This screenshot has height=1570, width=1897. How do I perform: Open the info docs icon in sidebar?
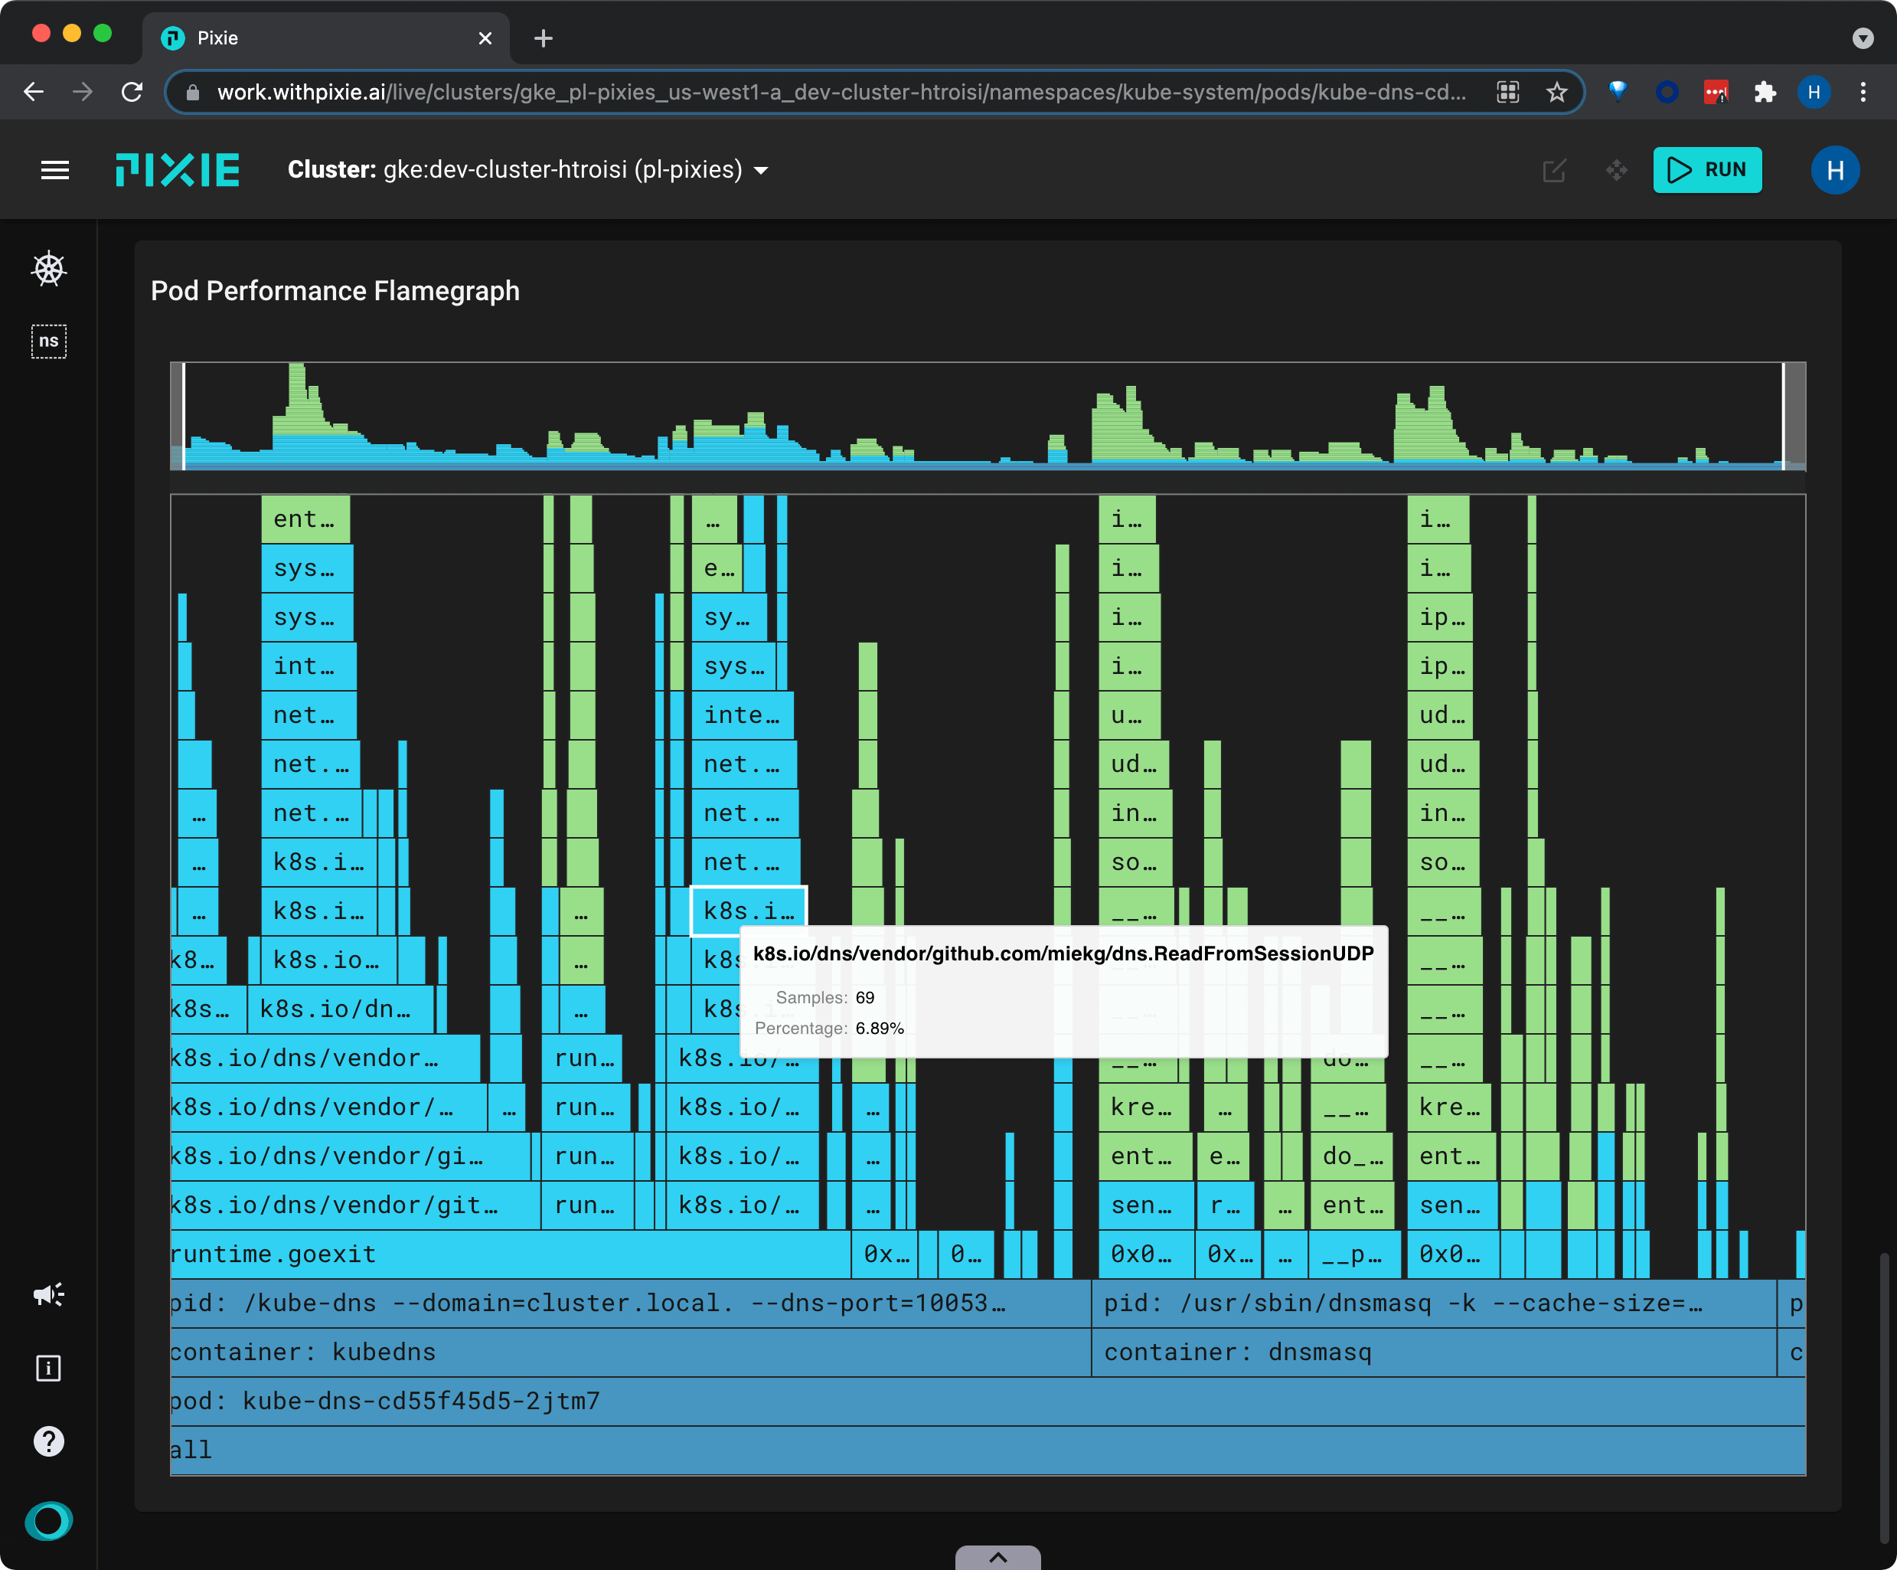pos(49,1368)
